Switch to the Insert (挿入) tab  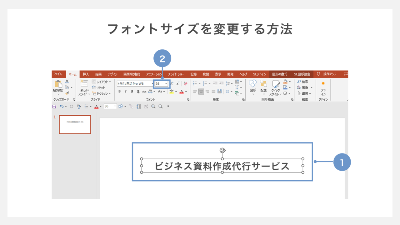[x=86, y=74]
